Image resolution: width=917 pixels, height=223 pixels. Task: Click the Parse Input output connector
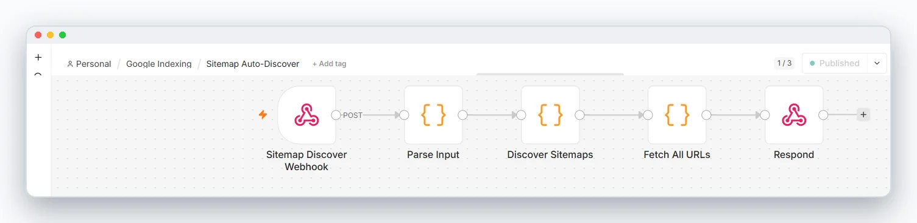point(462,115)
